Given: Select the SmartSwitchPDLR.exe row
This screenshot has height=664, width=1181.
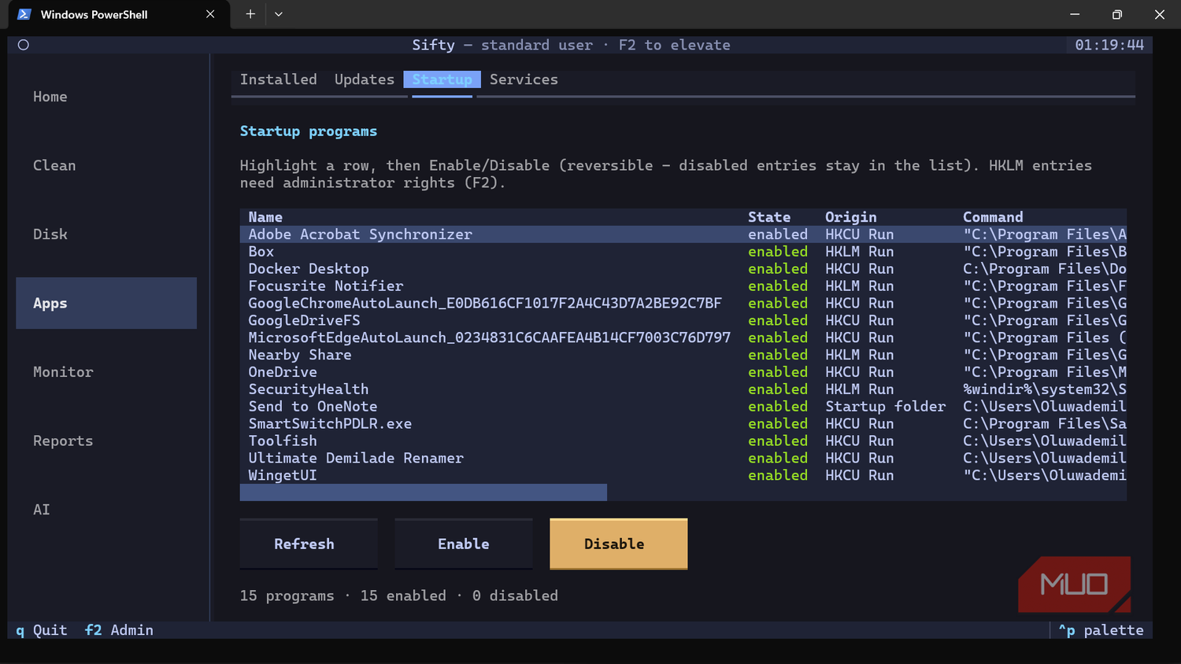Looking at the screenshot, I should click(x=683, y=424).
